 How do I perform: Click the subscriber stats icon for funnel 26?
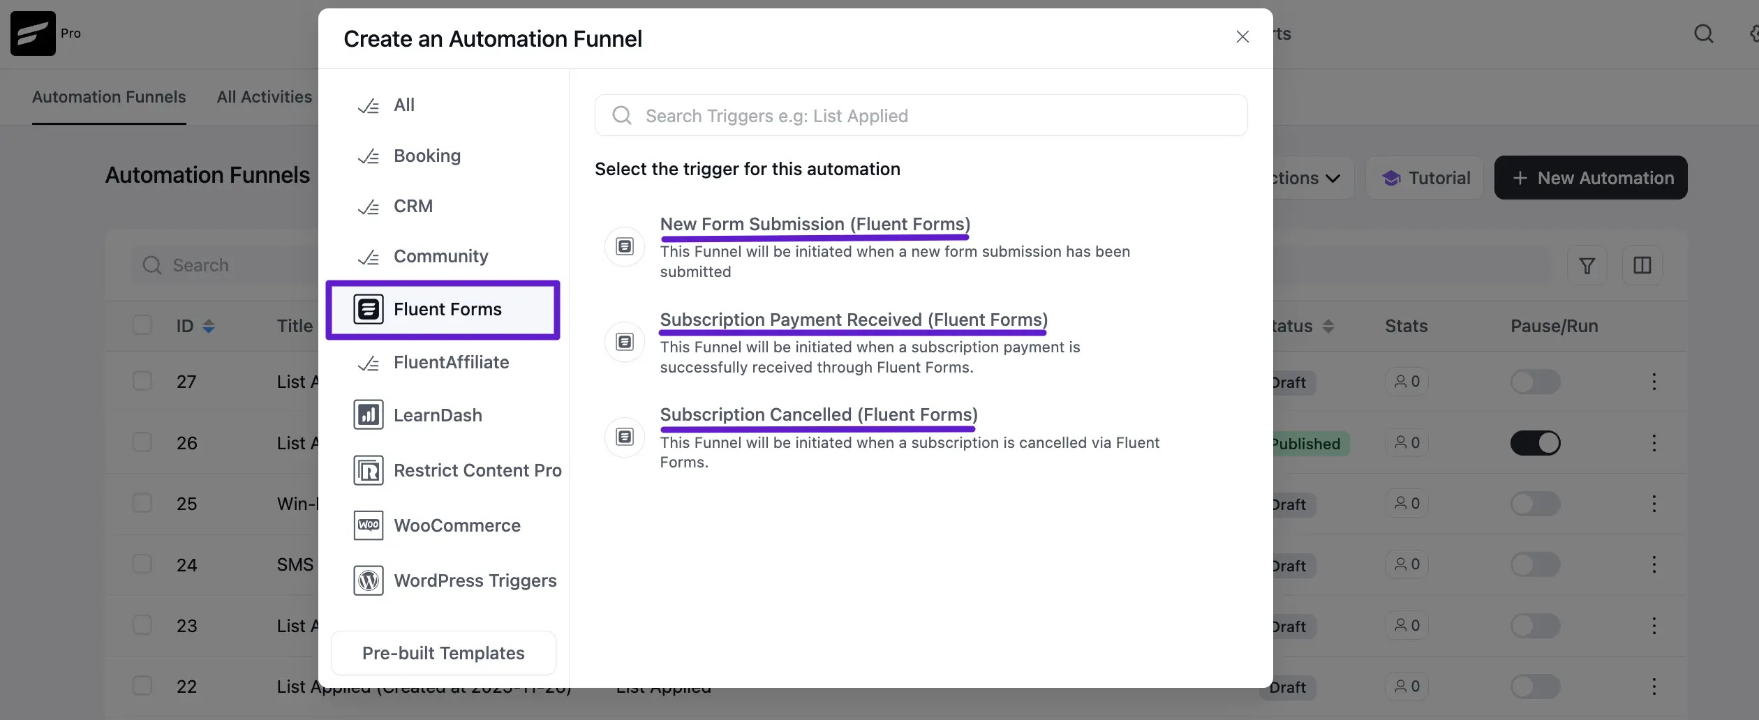(x=1400, y=442)
